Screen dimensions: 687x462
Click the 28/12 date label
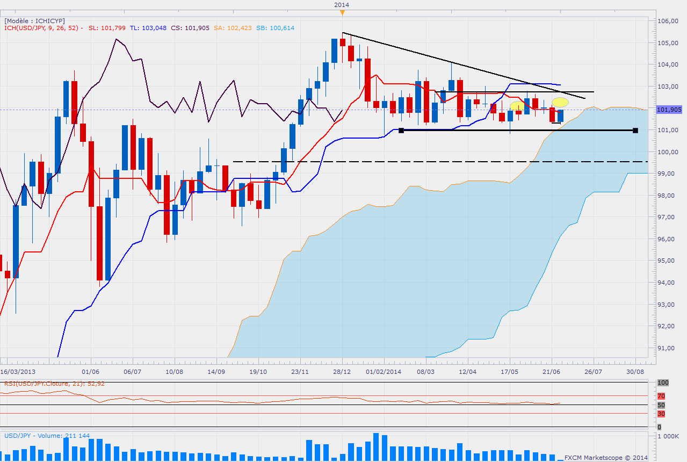tap(342, 371)
